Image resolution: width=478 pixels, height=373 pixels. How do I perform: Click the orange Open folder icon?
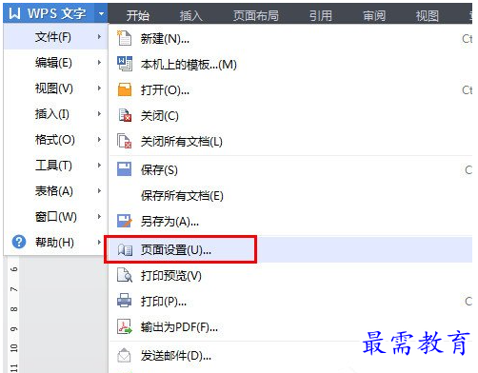[125, 89]
